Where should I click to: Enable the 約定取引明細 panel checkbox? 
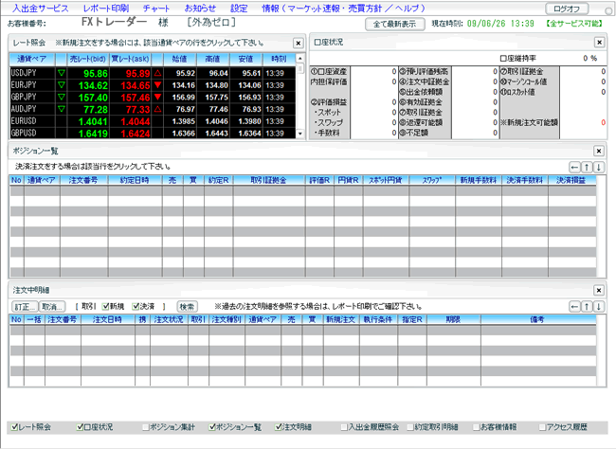point(410,427)
